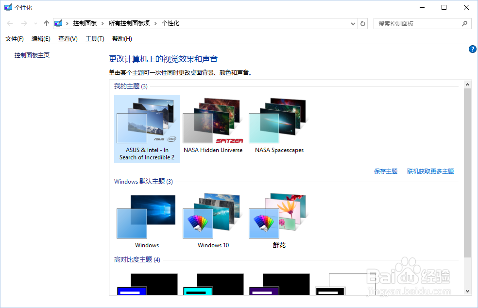This screenshot has width=478, height=308.
Task: Refresh the control panel page
Action: 363,23
